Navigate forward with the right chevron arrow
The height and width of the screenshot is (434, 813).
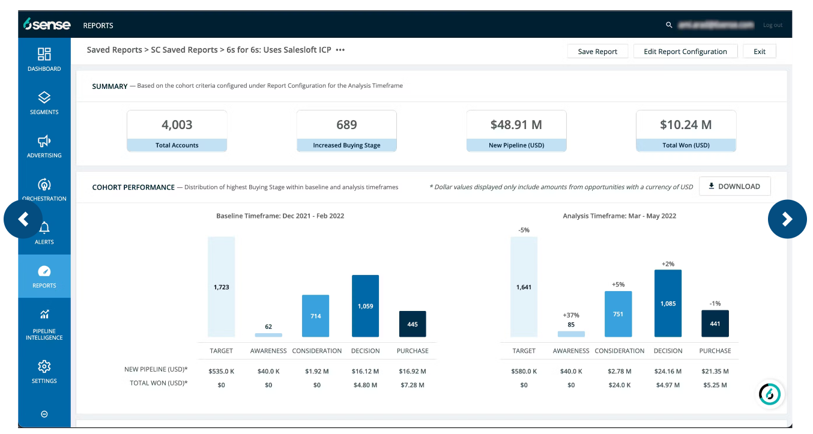pos(787,219)
